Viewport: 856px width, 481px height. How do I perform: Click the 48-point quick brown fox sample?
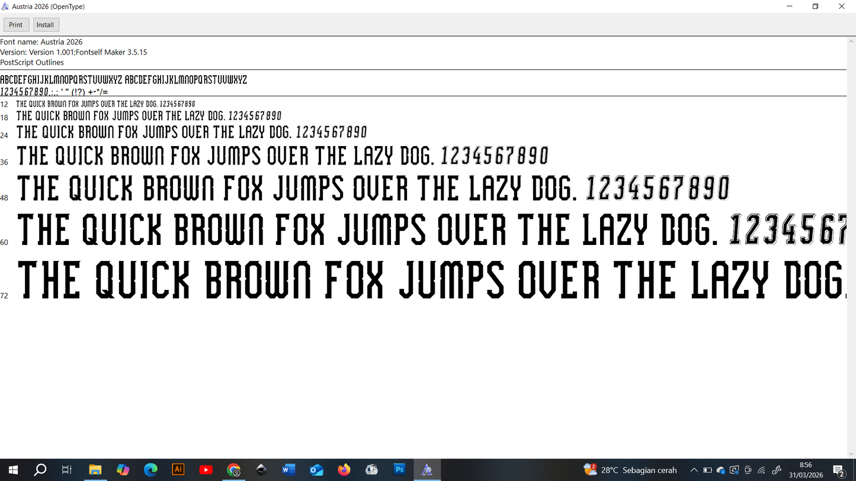(373, 189)
